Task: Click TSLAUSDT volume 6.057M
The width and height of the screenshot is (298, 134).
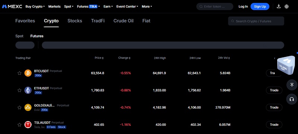Action: click(225, 125)
